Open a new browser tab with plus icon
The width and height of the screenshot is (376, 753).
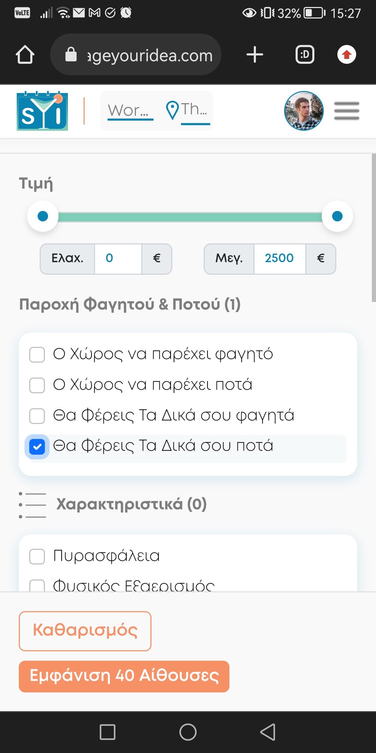click(x=254, y=55)
